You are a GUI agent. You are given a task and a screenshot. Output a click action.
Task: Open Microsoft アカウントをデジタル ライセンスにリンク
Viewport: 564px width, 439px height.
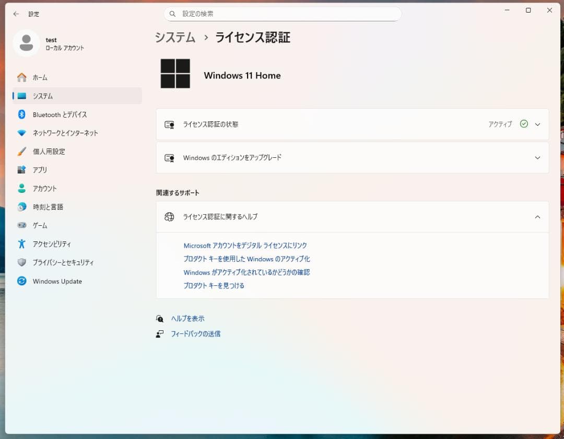(245, 245)
